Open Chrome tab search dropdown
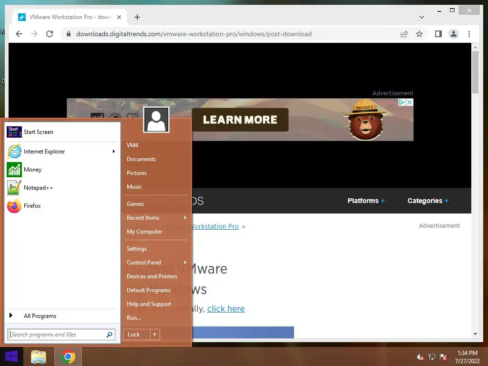The image size is (488, 366). click(x=422, y=17)
